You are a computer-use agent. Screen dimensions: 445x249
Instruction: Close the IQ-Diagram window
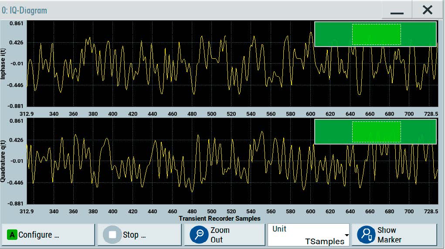(428, 10)
